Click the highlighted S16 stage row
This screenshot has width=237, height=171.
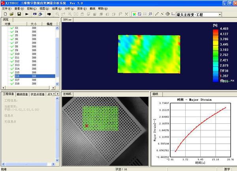coord(35,76)
